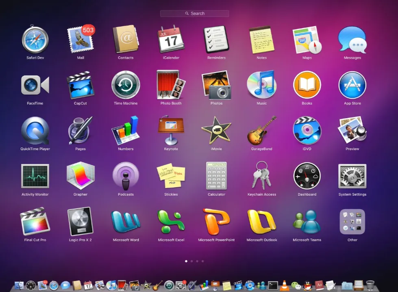Screen dimensions: 398x292
Task: Open the App Store
Action: coord(352,85)
